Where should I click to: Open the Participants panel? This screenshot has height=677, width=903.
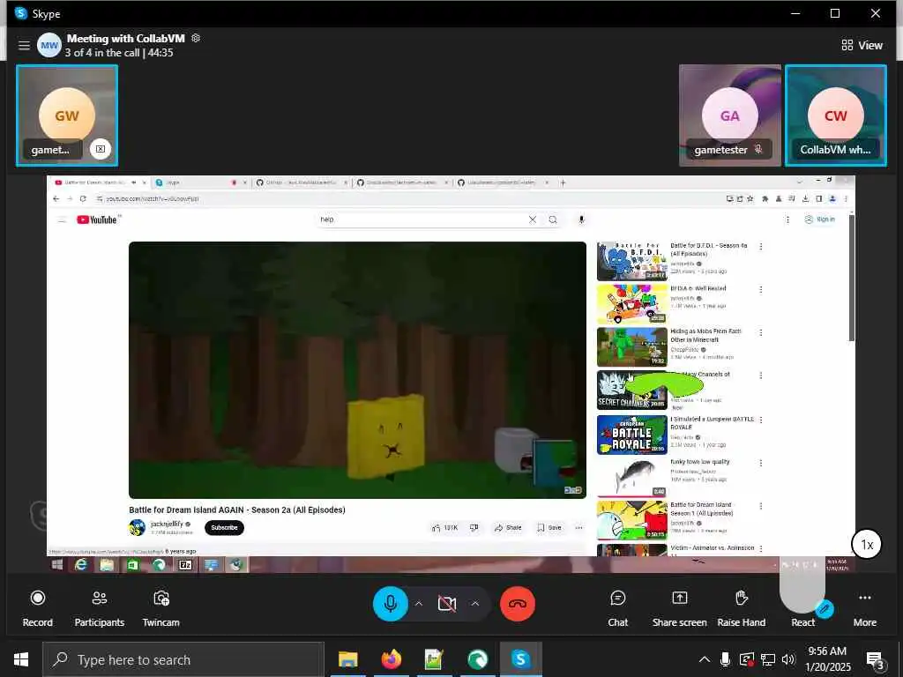99,607
